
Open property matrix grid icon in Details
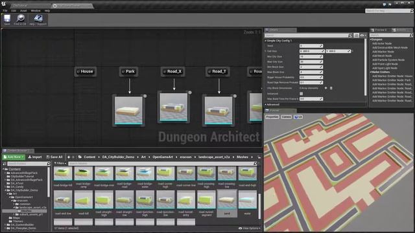click(x=356, y=36)
